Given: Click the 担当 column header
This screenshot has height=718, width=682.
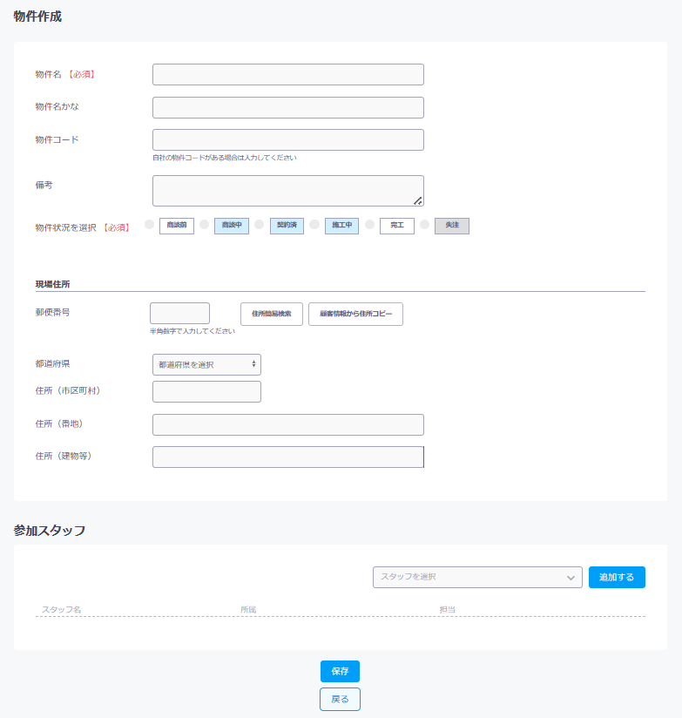Looking at the screenshot, I should tap(447, 609).
